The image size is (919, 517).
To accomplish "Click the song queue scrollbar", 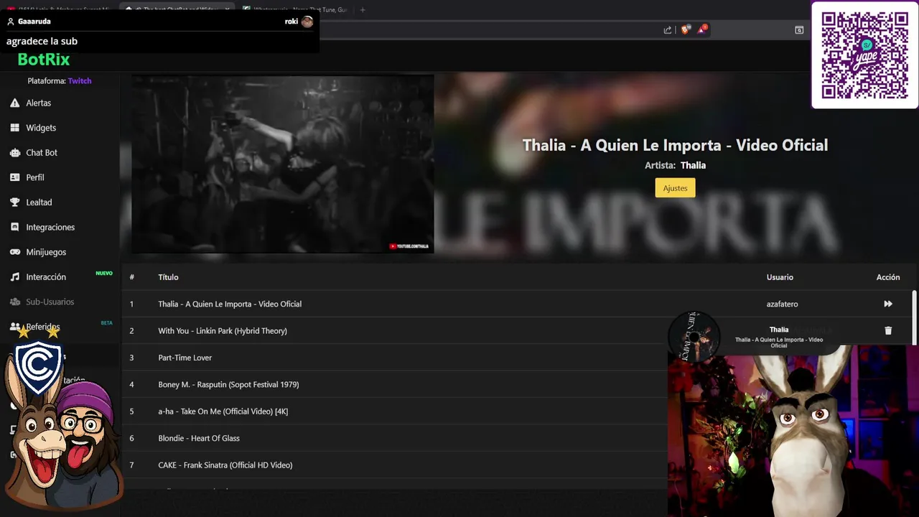I will click(x=914, y=317).
